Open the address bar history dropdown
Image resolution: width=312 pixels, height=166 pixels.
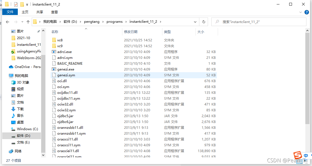[x=195, y=22]
